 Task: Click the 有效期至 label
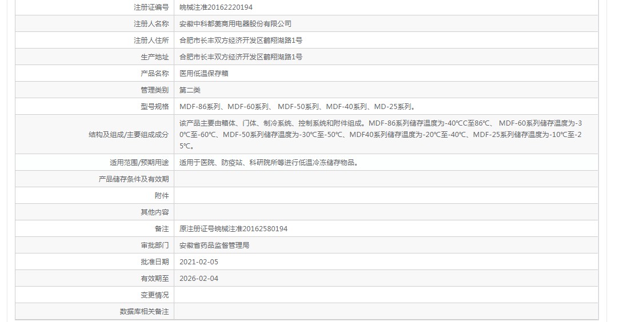coord(155,279)
